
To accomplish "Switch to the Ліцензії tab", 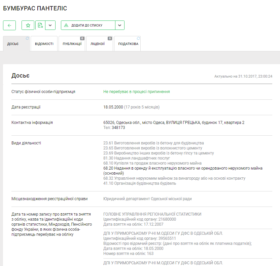I will pos(97,44).
